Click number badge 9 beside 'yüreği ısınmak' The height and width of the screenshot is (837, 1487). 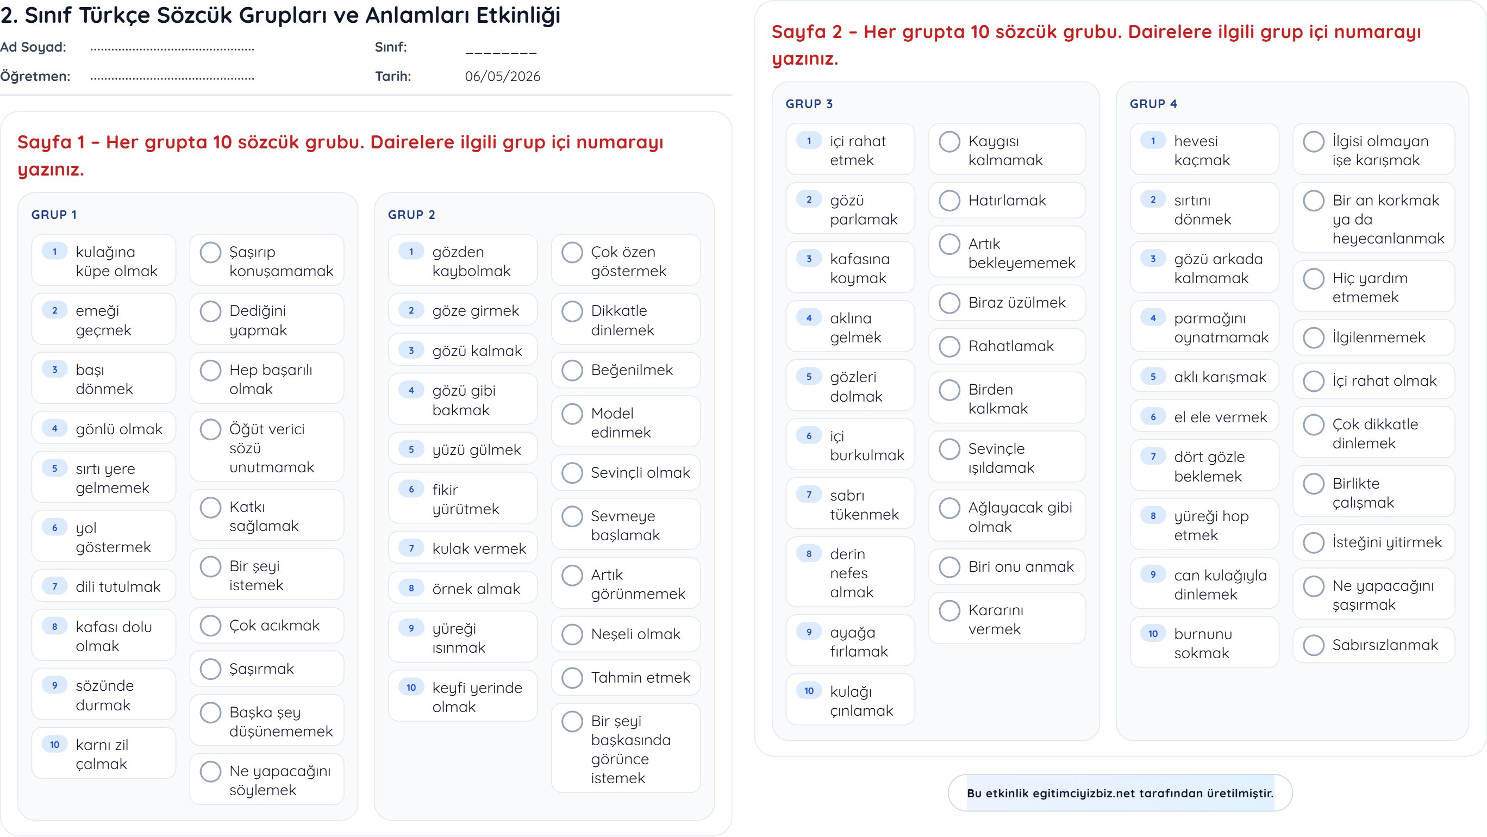click(x=411, y=628)
